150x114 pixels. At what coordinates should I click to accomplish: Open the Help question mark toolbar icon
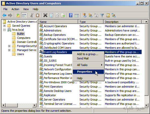71,15
